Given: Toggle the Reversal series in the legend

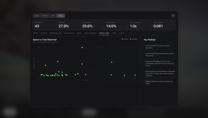Looking at the screenshot, I should (x=134, y=39).
